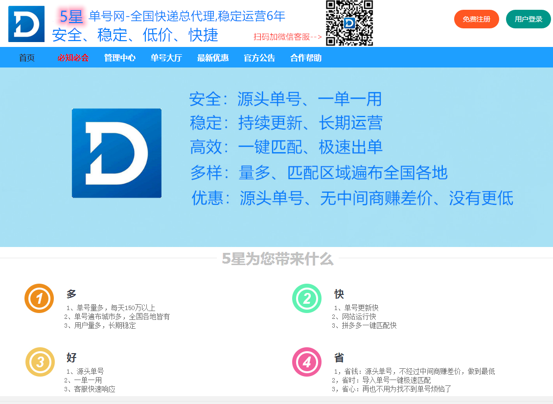Image resolution: width=553 pixels, height=404 pixels.
Task: Click banner line 高效：一键匹配、极速出单
Action: pyautogui.click(x=286, y=147)
